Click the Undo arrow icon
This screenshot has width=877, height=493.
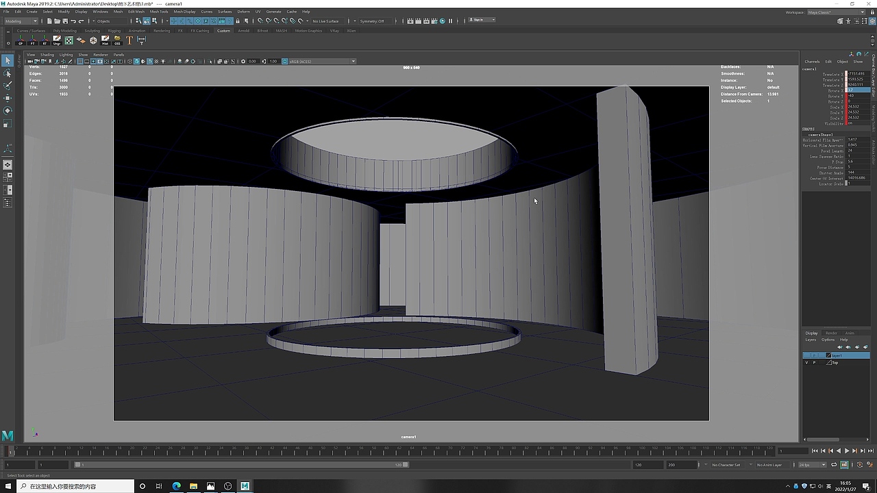[73, 21]
